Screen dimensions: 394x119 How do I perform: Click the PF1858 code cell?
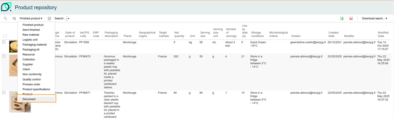(84, 42)
